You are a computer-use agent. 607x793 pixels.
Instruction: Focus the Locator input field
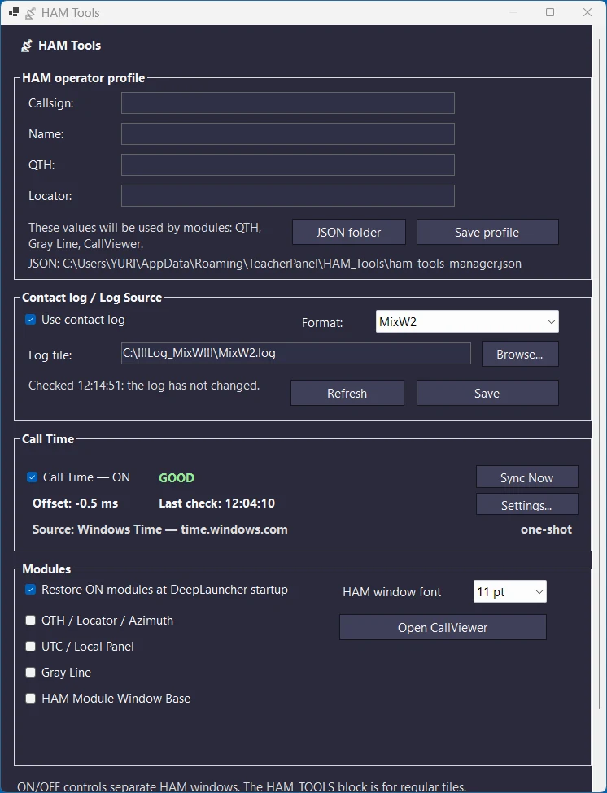[288, 196]
